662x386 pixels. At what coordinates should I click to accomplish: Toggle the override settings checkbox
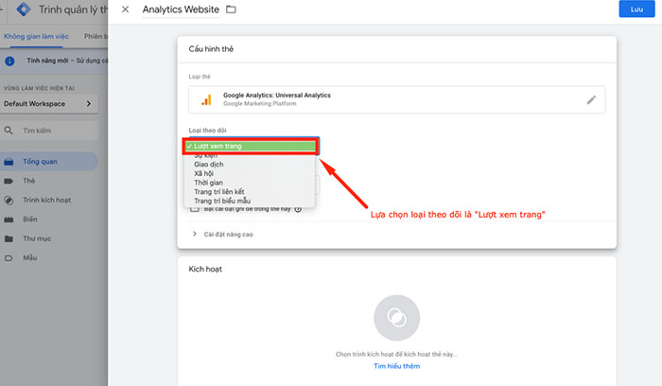point(194,209)
